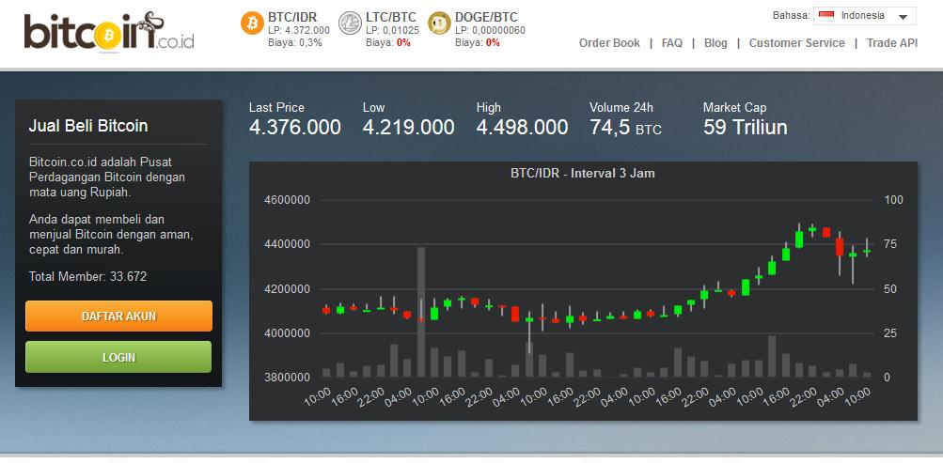Click the 3800000 price axis label
The image size is (943, 463).
tap(287, 378)
